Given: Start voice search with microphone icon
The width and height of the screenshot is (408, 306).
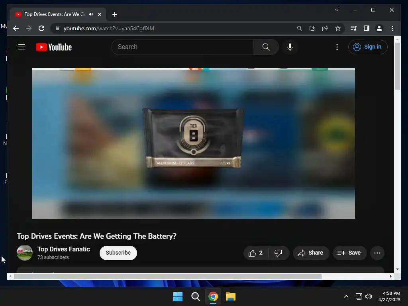Looking at the screenshot, I should (290, 47).
